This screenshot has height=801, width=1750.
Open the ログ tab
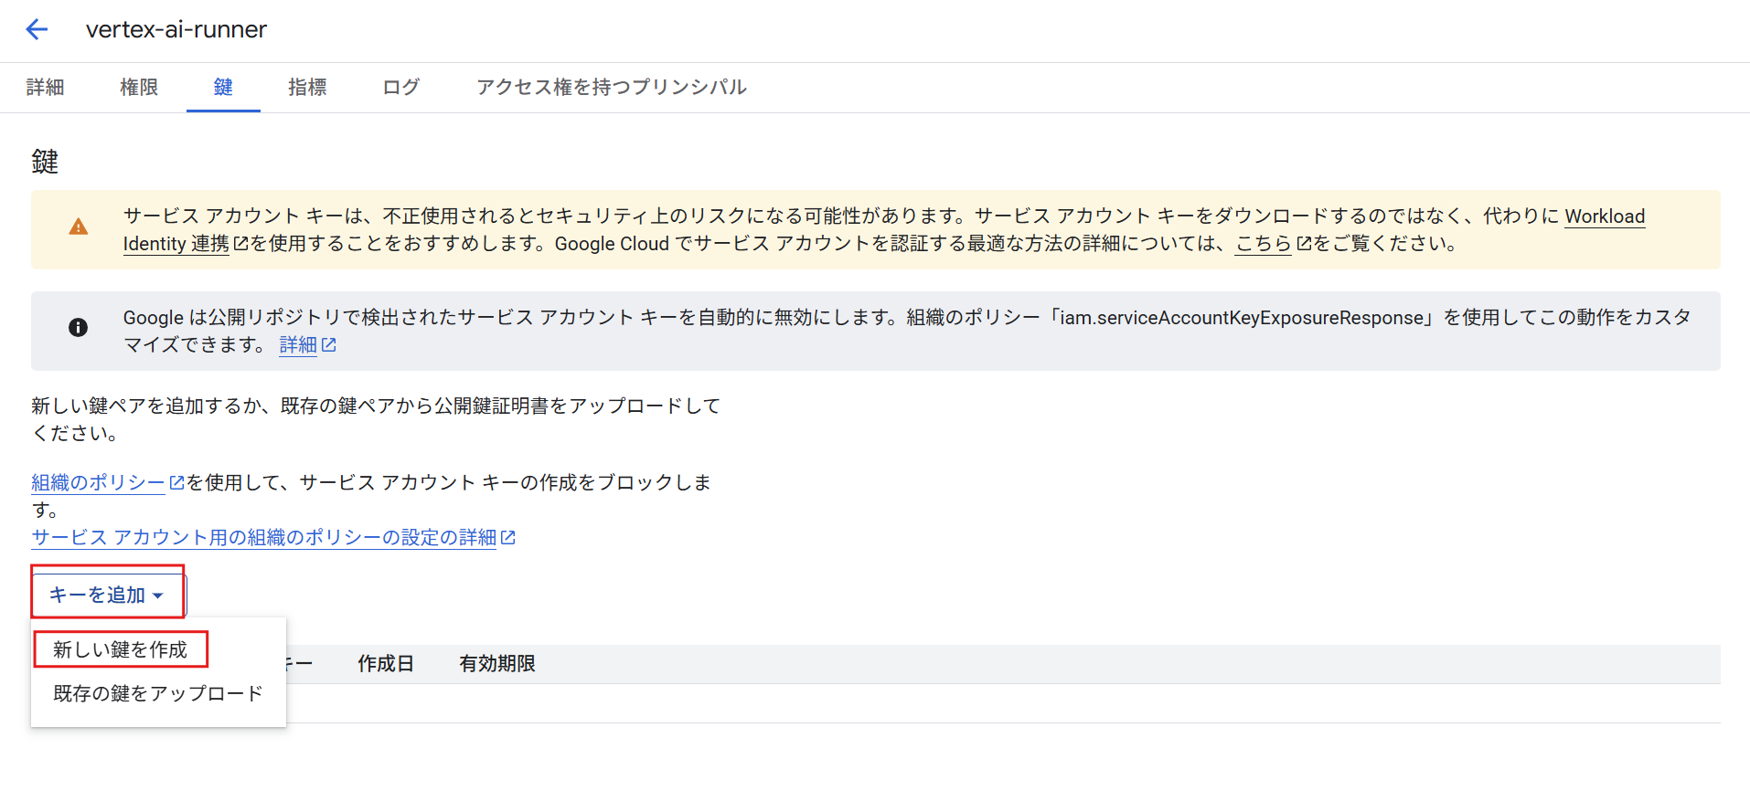point(400,88)
